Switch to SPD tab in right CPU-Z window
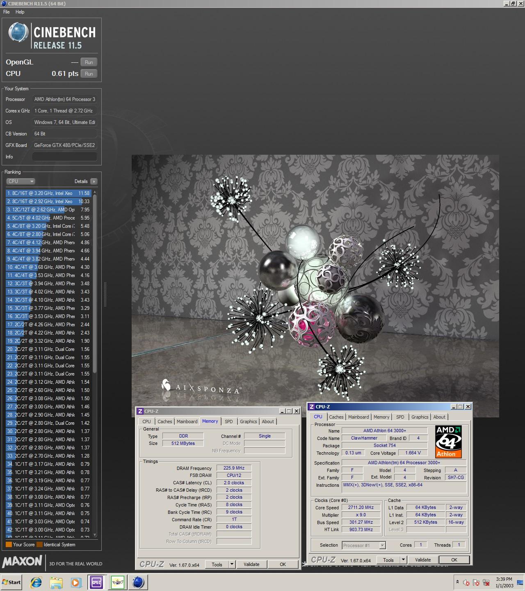525x591 pixels. tap(400, 417)
